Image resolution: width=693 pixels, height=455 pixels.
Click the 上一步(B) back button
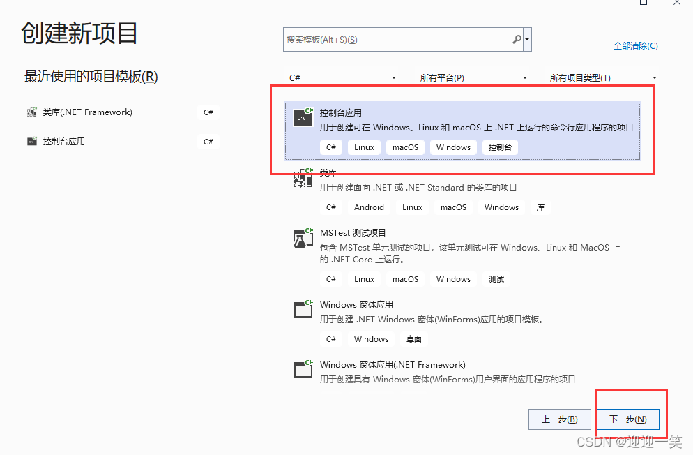point(560,419)
